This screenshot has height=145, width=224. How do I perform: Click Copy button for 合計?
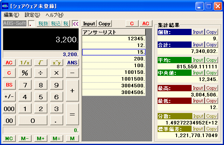(211, 45)
